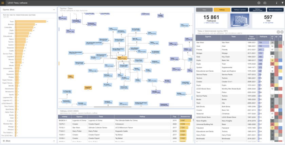Viewport: 285px width, 145px height.
Task: Open the hamburger menu in the header
Action: point(2,3)
